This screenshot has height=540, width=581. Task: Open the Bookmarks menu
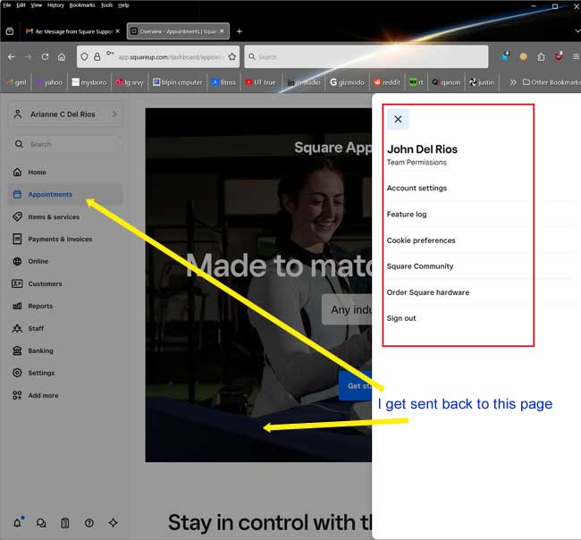pos(82,5)
